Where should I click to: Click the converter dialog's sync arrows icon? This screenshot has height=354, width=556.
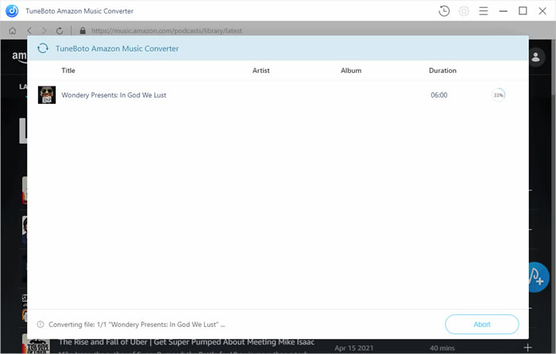[x=43, y=48]
